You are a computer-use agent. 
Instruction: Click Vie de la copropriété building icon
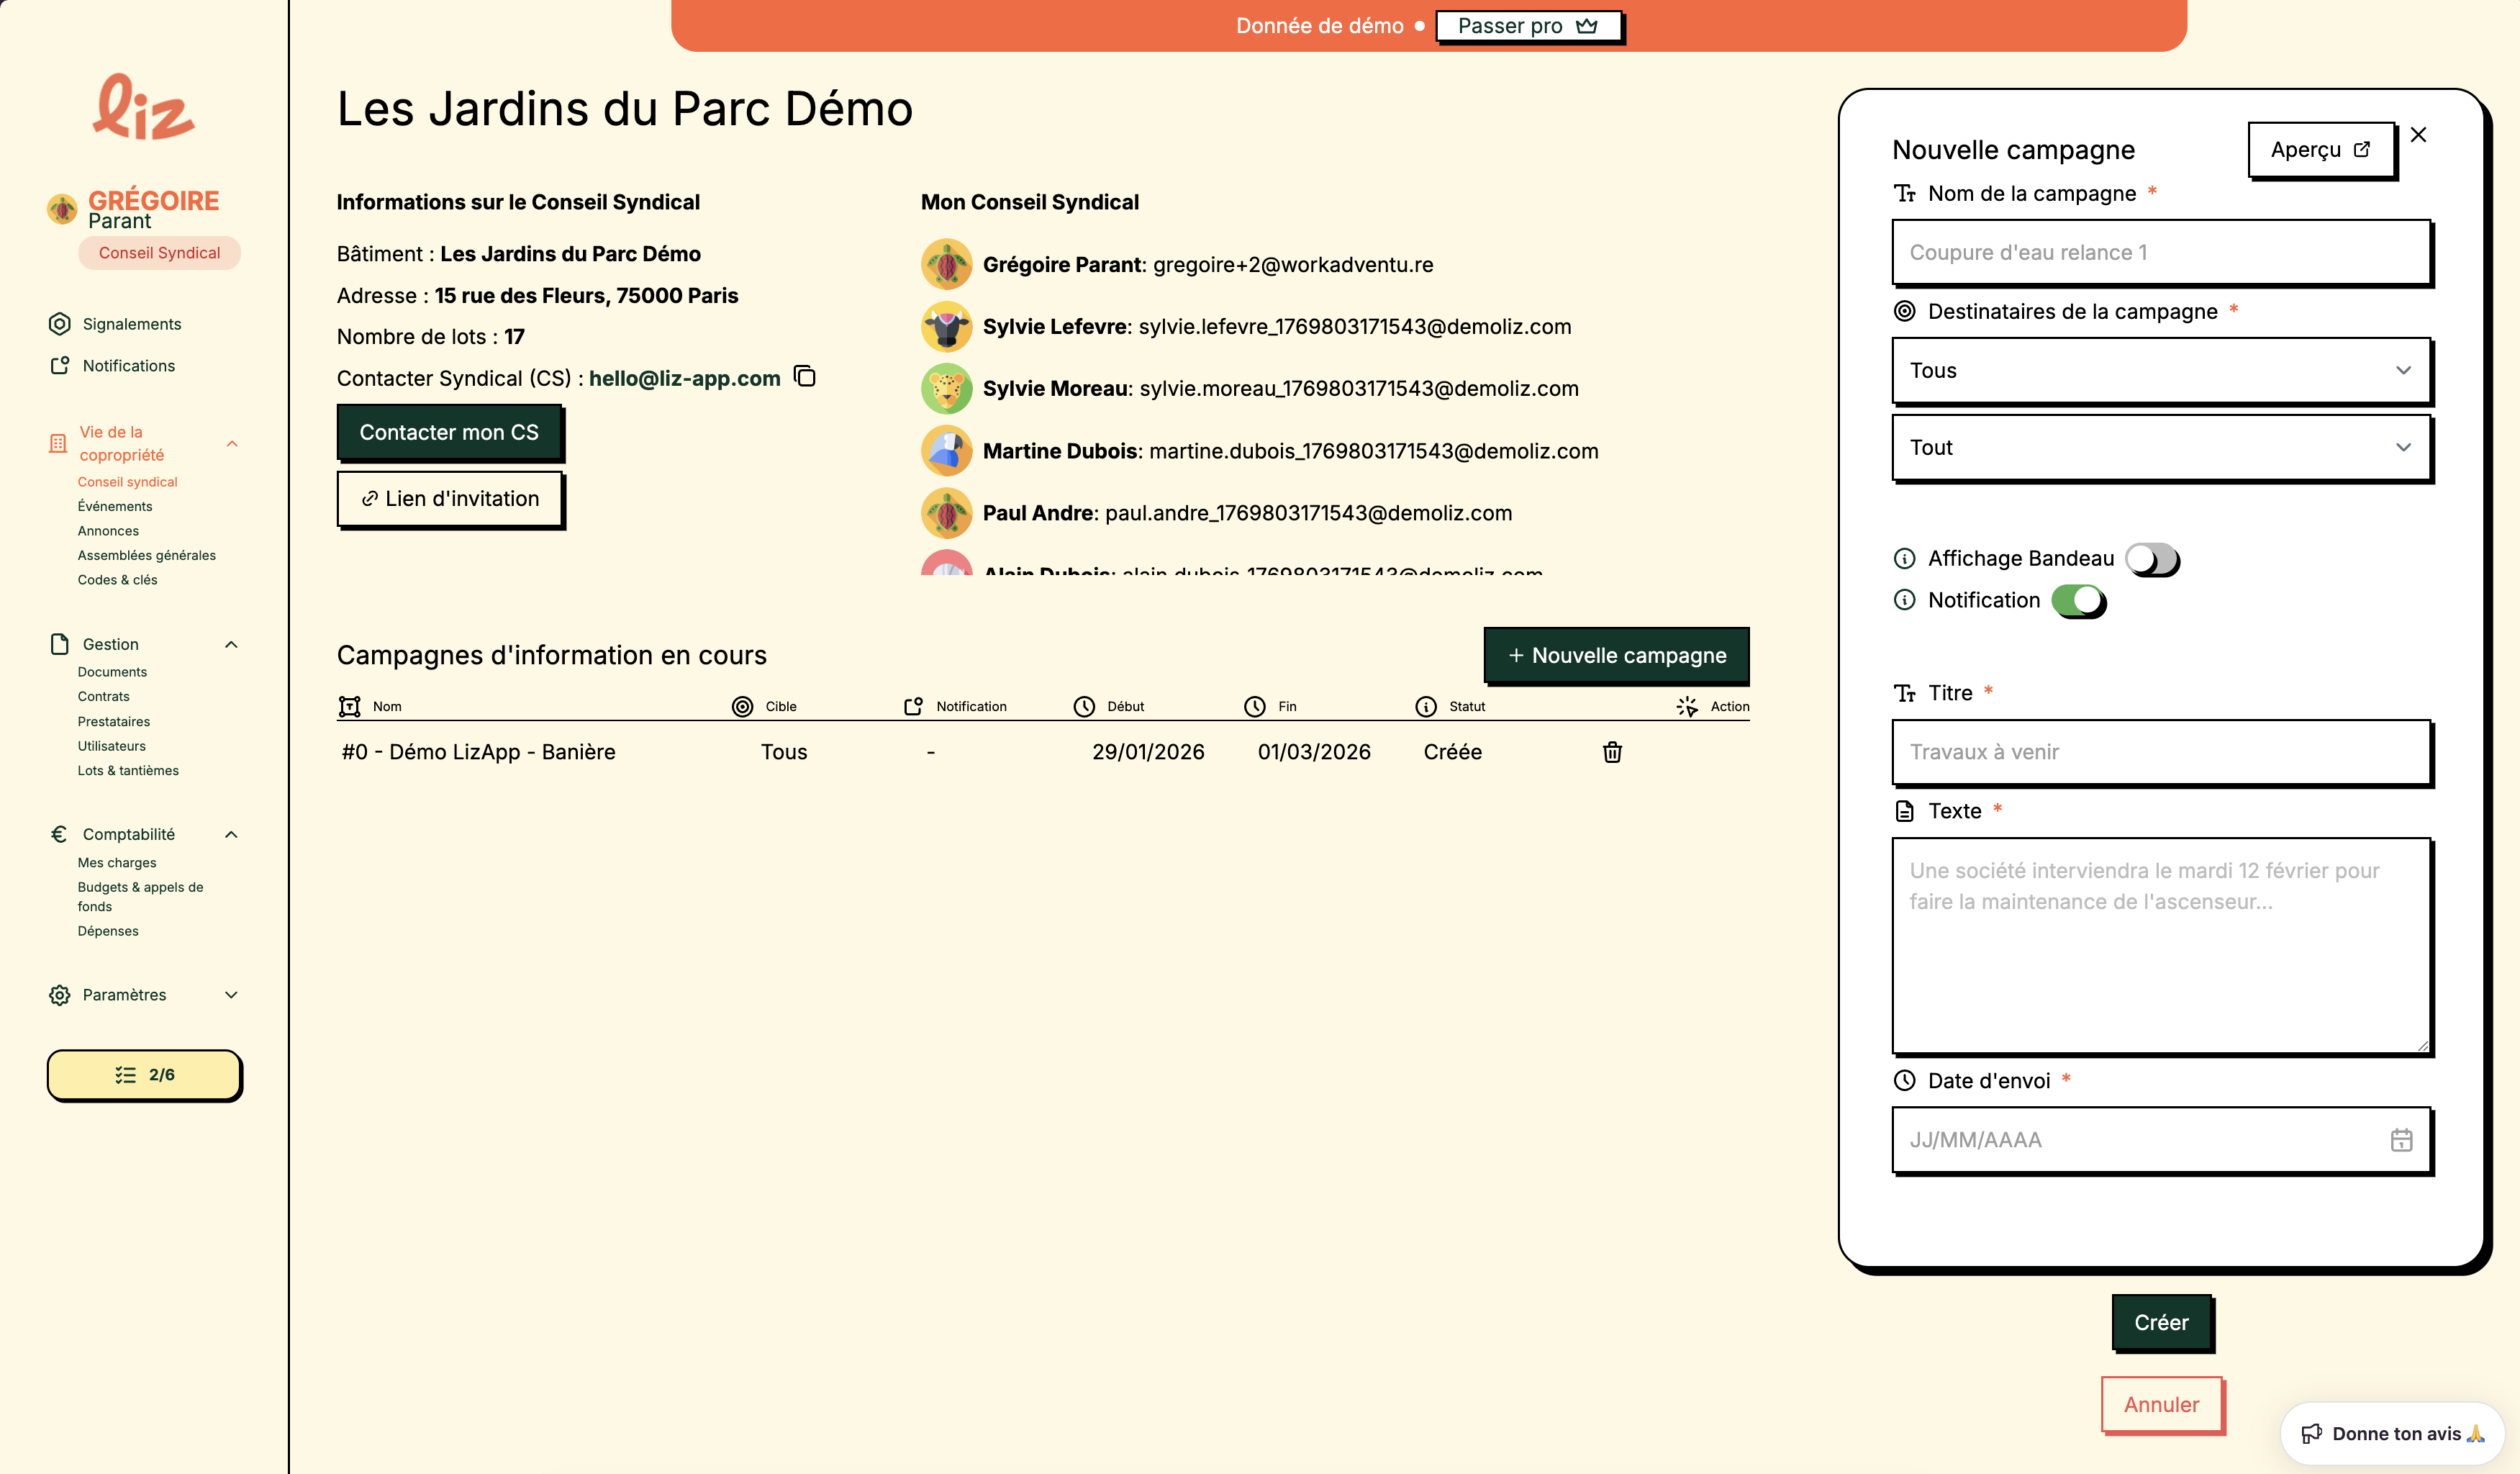coord(58,443)
